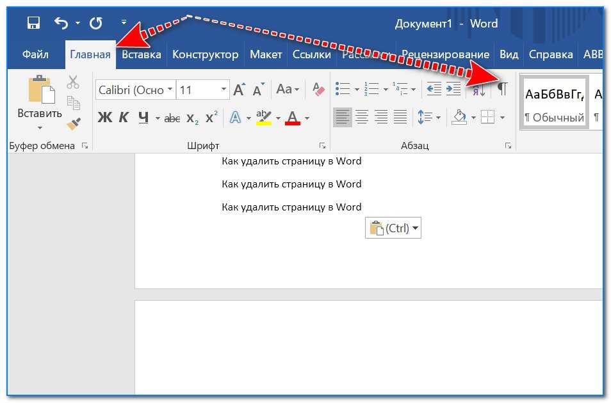Image resolution: width=611 pixels, height=403 pixels.
Task: Toggle subscript x₂ formatting
Action: (x=192, y=118)
